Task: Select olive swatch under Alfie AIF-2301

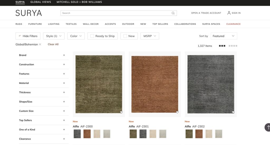Action: (x=133, y=134)
